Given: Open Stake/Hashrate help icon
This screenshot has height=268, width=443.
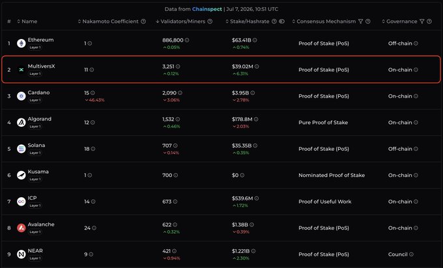Looking at the screenshot, I should click(x=274, y=21).
